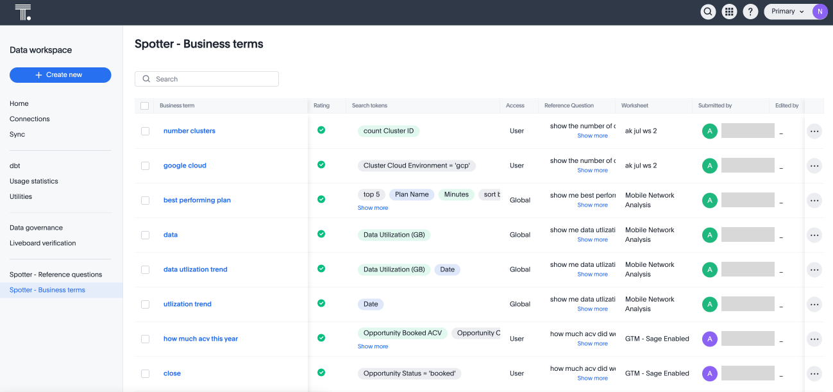The width and height of the screenshot is (833, 392).
Task: Check the select-all checkbox in the table header
Action: coord(144,105)
